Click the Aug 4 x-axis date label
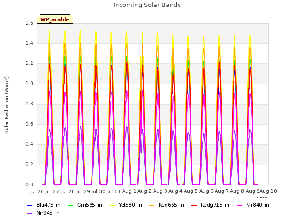Viewport: 296px width, 222px height. tap(175, 191)
